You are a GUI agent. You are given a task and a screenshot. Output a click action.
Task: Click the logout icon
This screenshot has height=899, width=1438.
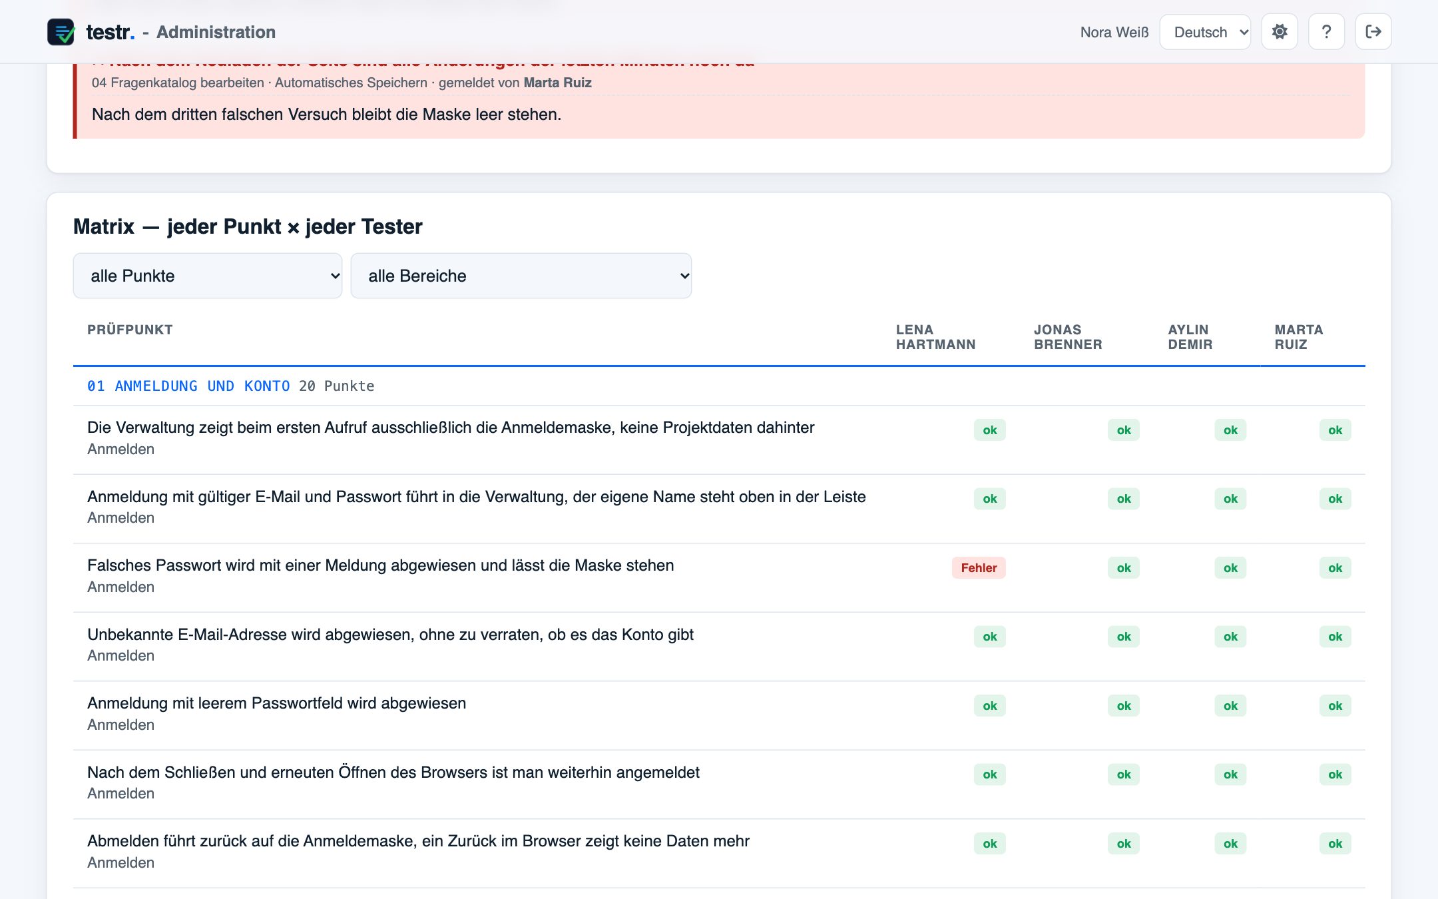[x=1373, y=32]
